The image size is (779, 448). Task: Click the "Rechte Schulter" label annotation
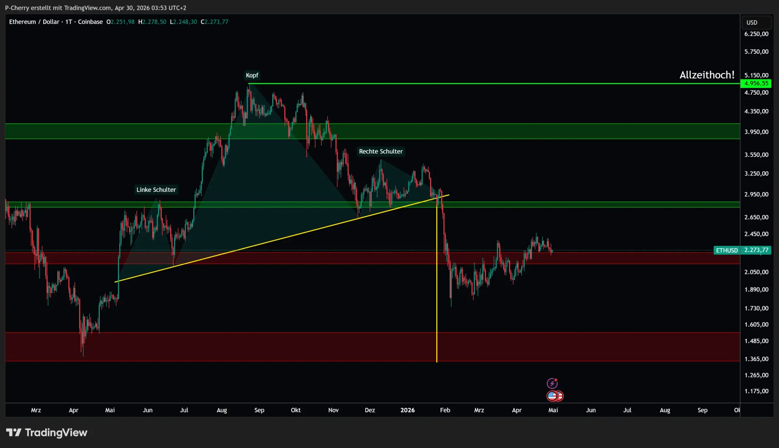(x=381, y=152)
